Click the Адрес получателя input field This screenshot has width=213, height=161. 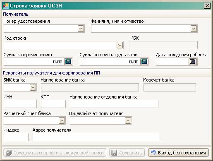96,137
